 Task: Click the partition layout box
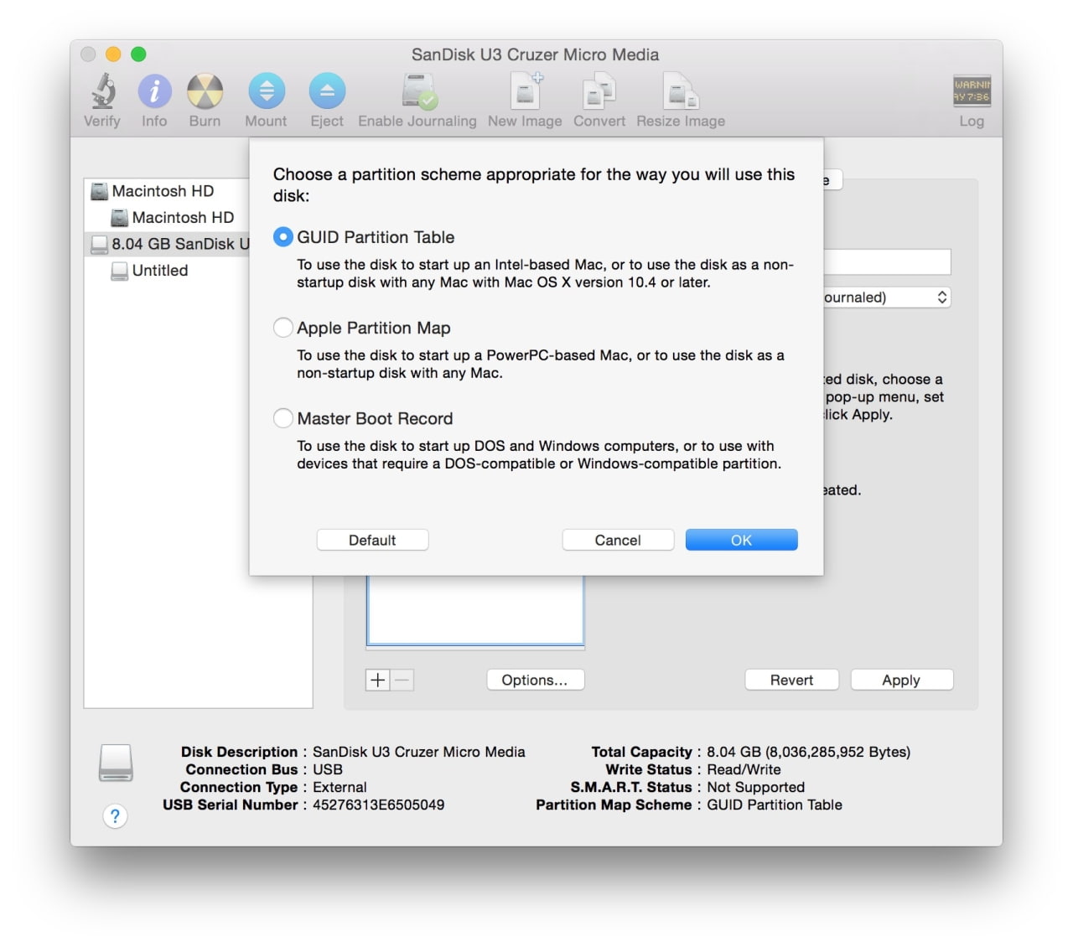click(475, 610)
